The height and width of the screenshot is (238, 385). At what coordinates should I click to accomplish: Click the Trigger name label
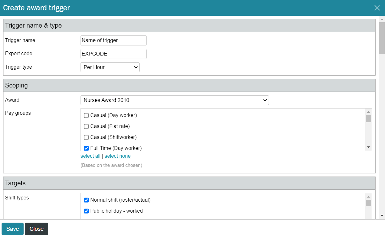pos(20,40)
